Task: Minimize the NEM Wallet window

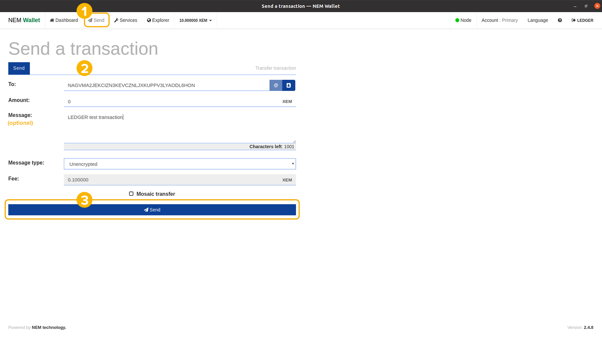Action: (x=575, y=6)
